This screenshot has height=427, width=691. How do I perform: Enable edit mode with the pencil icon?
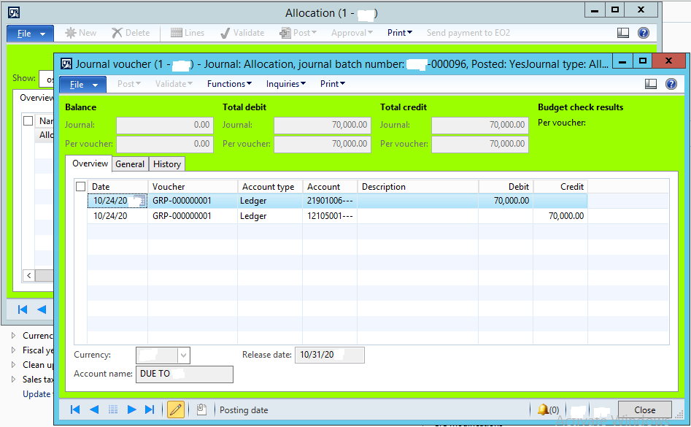(175, 409)
